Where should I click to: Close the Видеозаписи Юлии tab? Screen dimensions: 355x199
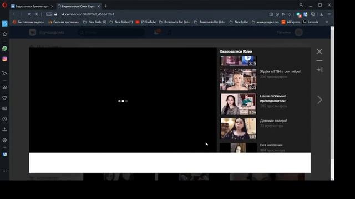[99, 6]
